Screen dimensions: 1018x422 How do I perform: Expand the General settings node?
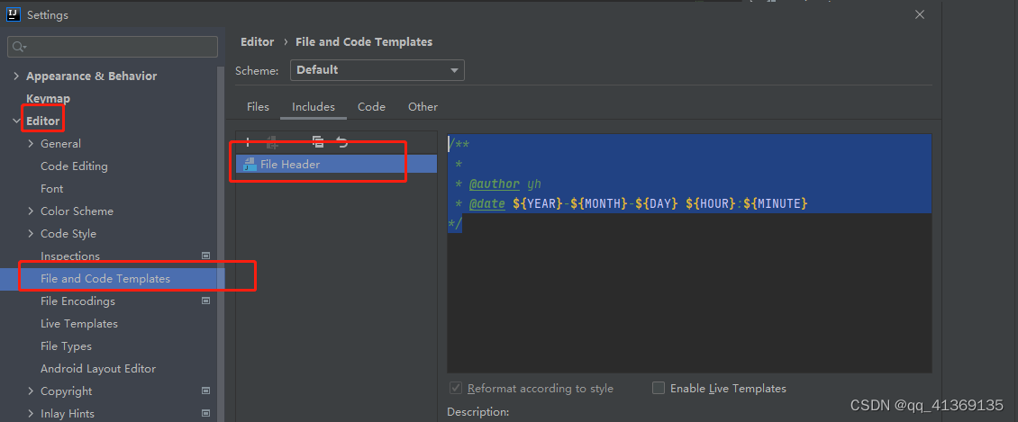click(x=31, y=144)
